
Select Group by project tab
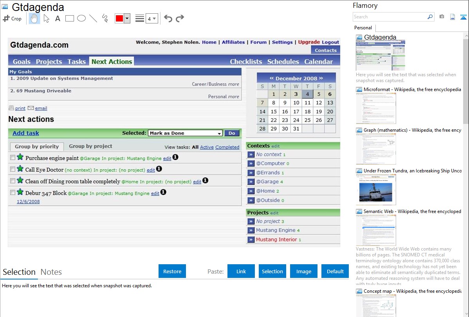pos(90,146)
